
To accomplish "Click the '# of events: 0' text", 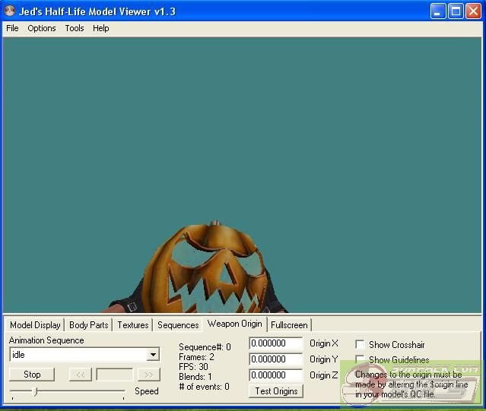I will pyautogui.click(x=205, y=387).
